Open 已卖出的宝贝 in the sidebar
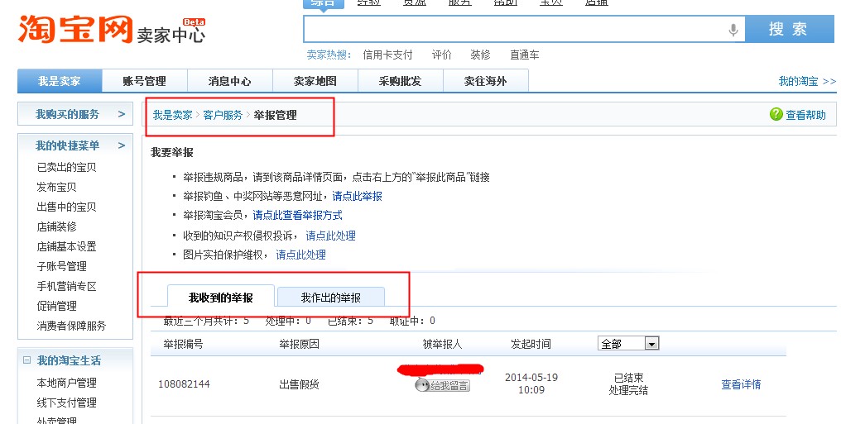Screen dimensions: 841x424 tap(66, 167)
